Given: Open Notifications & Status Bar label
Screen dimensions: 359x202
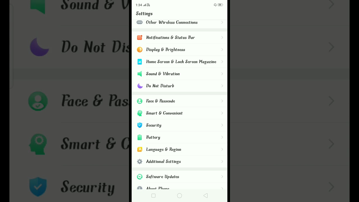Looking at the screenshot, I should [170, 37].
